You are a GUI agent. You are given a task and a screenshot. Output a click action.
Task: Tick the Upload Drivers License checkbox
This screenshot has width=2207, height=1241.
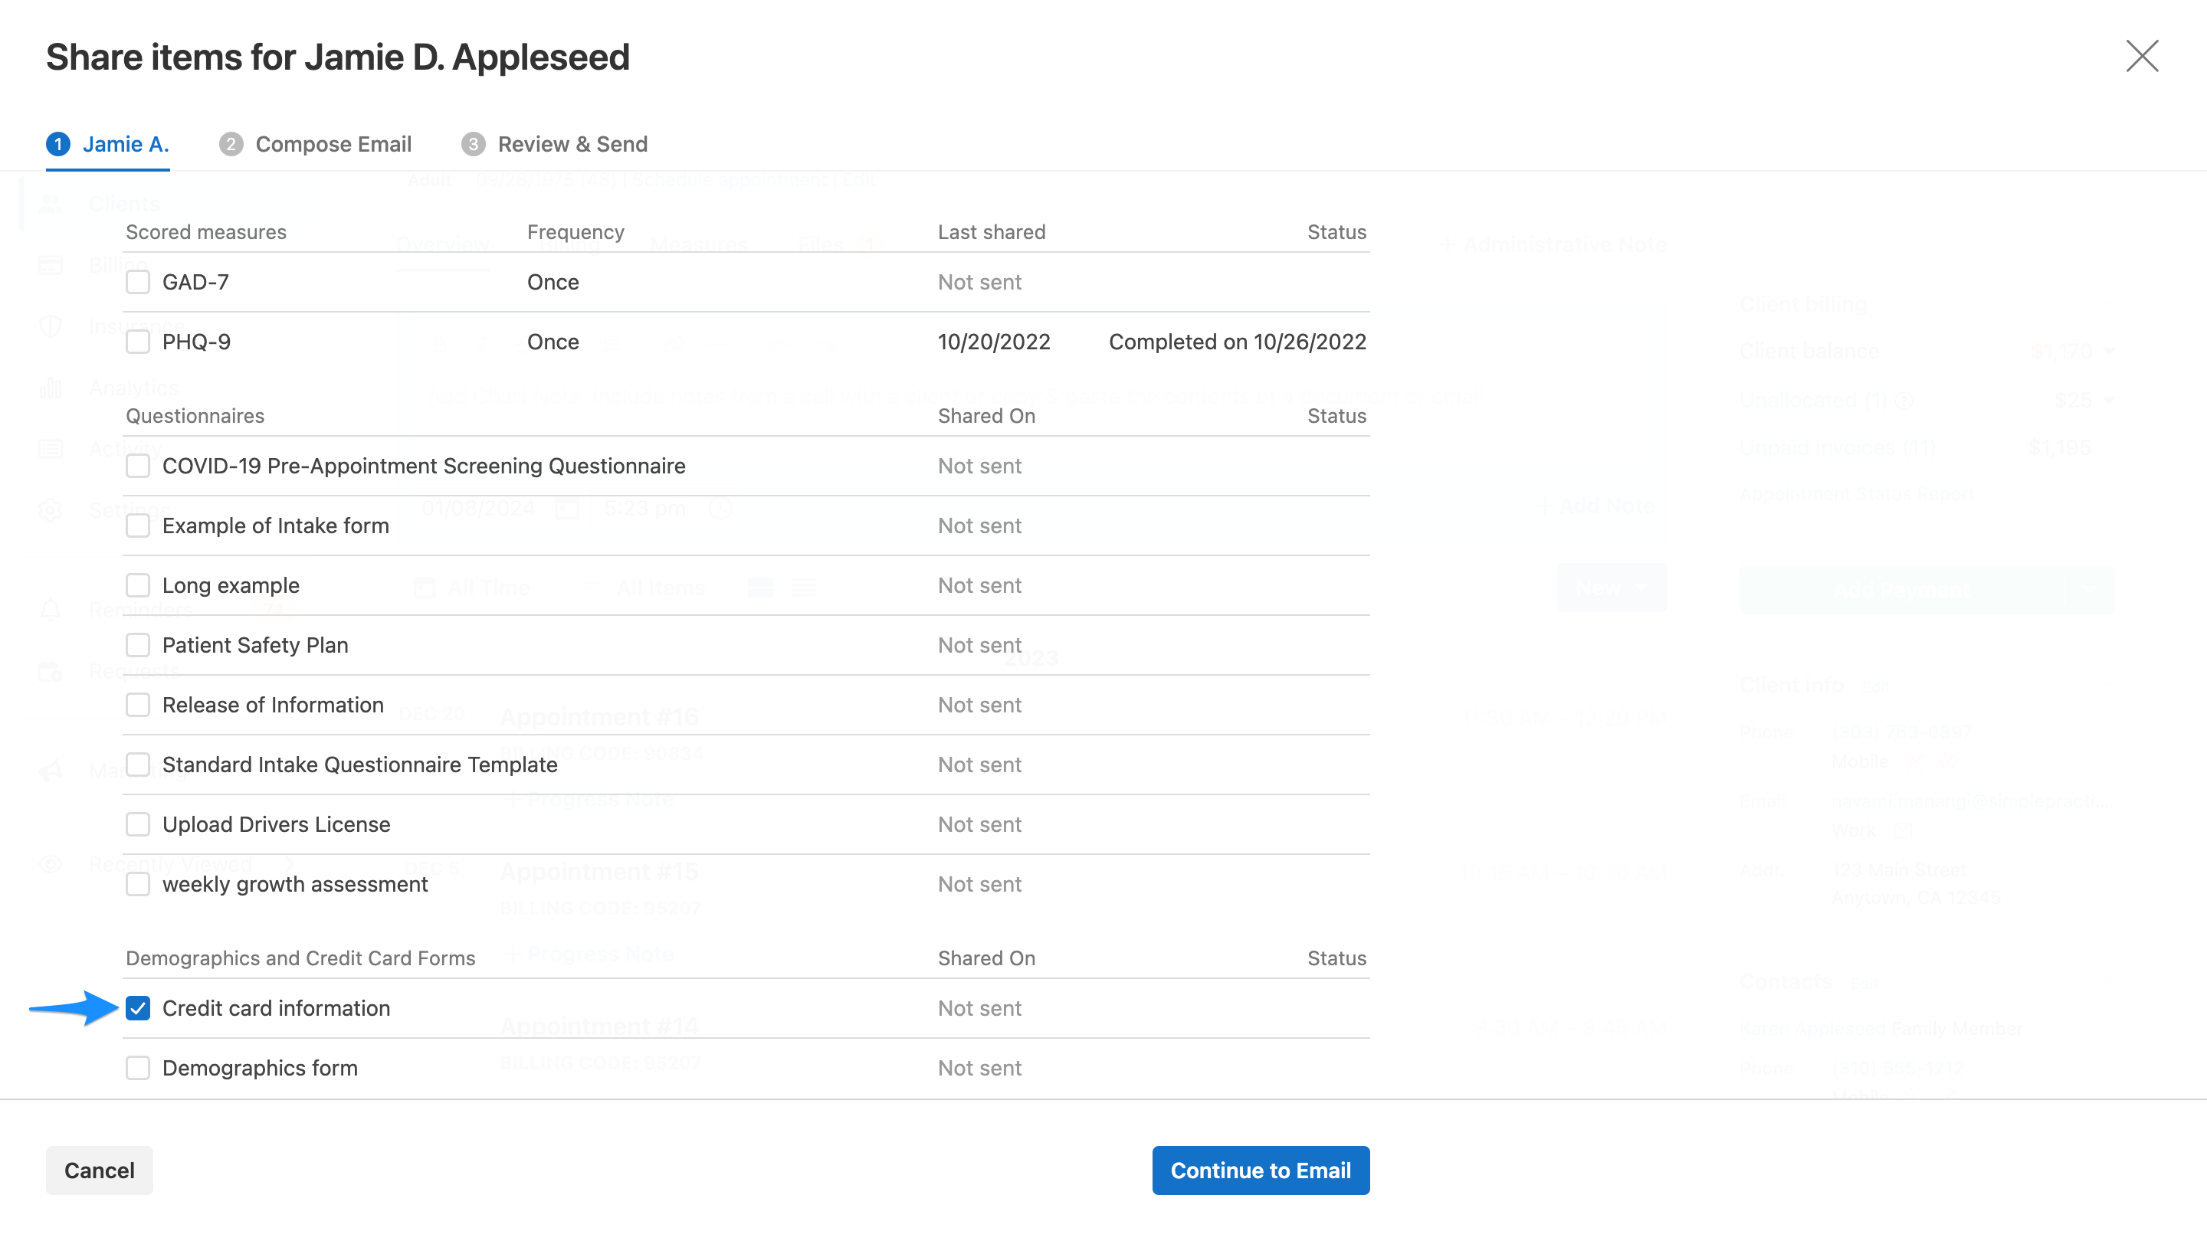(138, 825)
